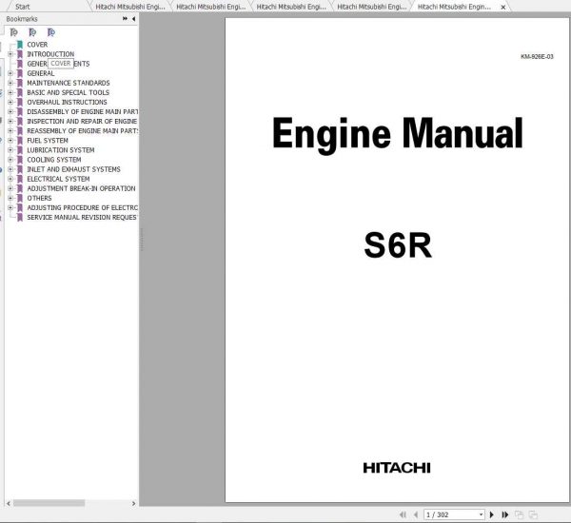571x523 pixels.
Task: Go to the previous page
Action: (416, 514)
